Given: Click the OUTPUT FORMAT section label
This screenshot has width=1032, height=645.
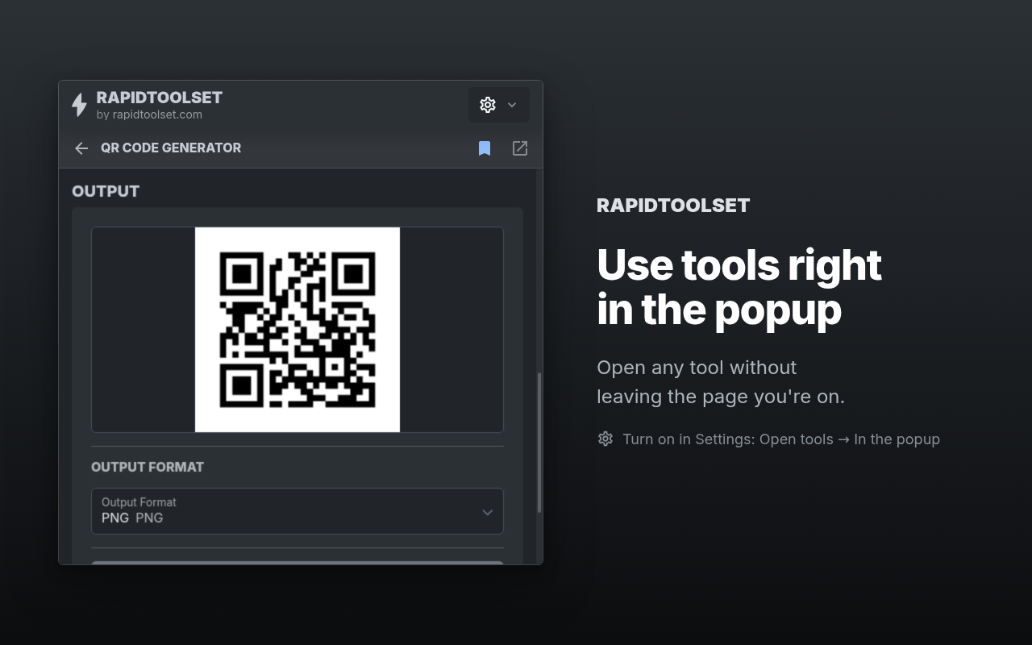Looking at the screenshot, I should pos(148,467).
